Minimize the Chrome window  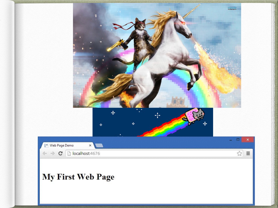click(x=231, y=140)
